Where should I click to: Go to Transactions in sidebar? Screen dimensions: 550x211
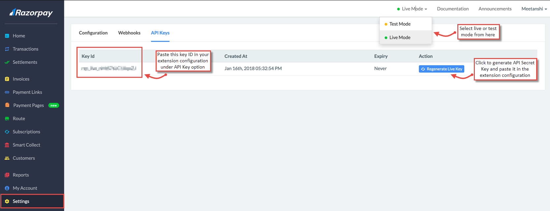pyautogui.click(x=25, y=49)
